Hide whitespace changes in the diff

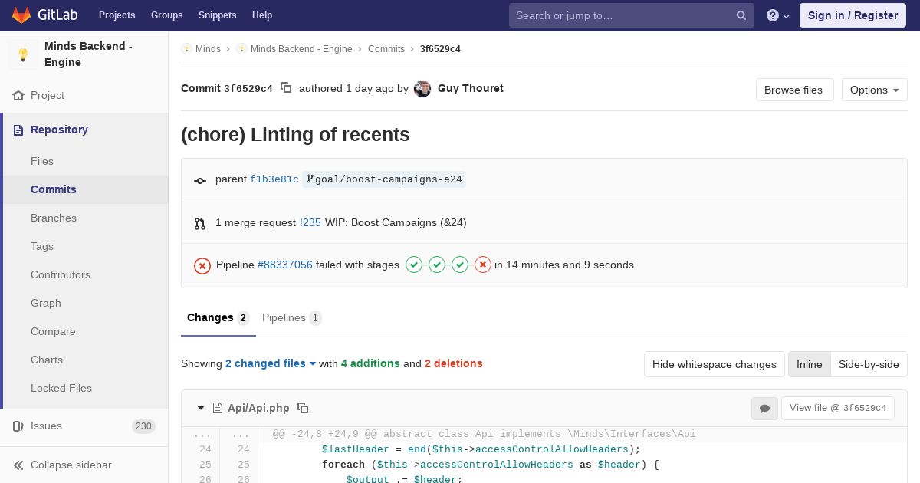coord(714,364)
